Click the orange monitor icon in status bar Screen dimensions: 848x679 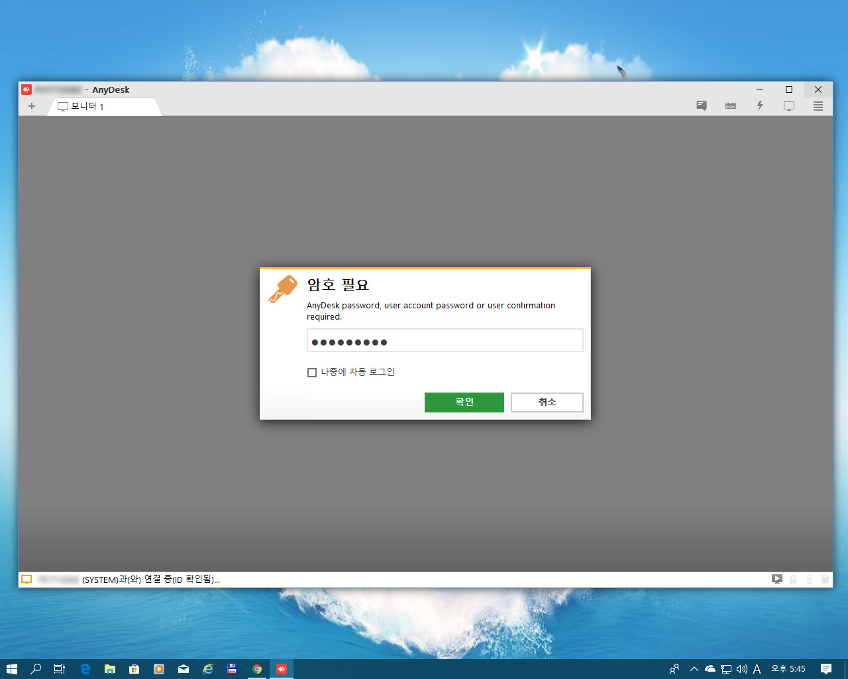click(26, 580)
